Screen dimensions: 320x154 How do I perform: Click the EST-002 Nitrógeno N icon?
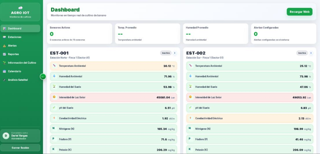pos(190,128)
